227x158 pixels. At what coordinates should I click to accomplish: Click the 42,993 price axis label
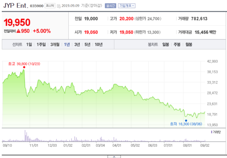[x=212, y=61]
